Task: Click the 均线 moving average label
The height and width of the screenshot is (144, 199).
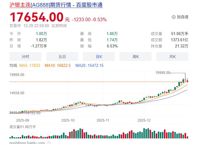Action: 13,65
